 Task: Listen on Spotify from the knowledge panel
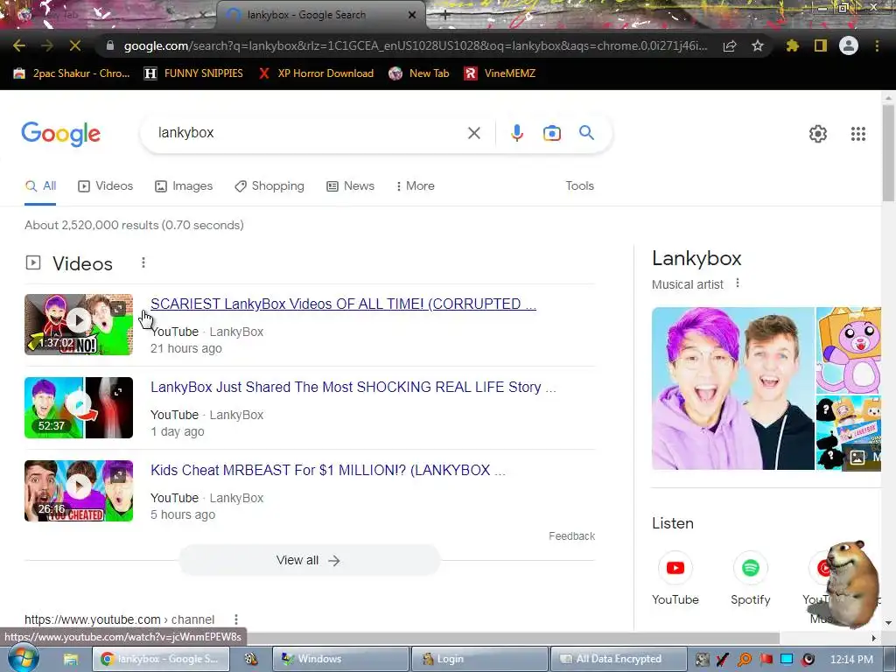(750, 578)
